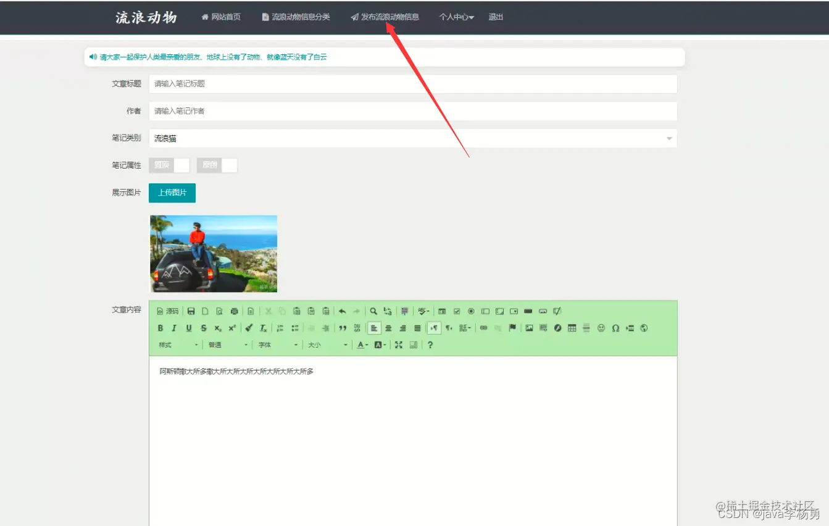Insert a numbered list

point(280,328)
